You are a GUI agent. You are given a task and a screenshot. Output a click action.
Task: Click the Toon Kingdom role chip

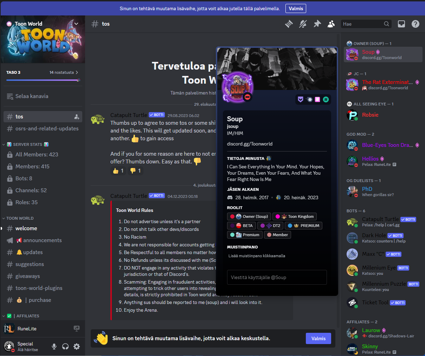point(295,216)
